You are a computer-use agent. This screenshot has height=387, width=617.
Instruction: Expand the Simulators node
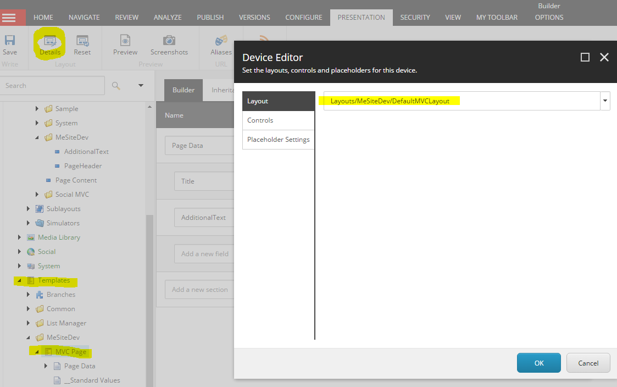point(28,223)
